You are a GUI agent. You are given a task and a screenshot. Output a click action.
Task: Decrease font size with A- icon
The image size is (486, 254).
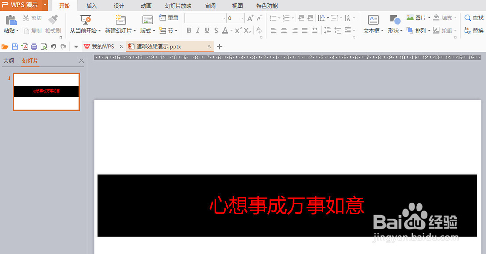[259, 18]
